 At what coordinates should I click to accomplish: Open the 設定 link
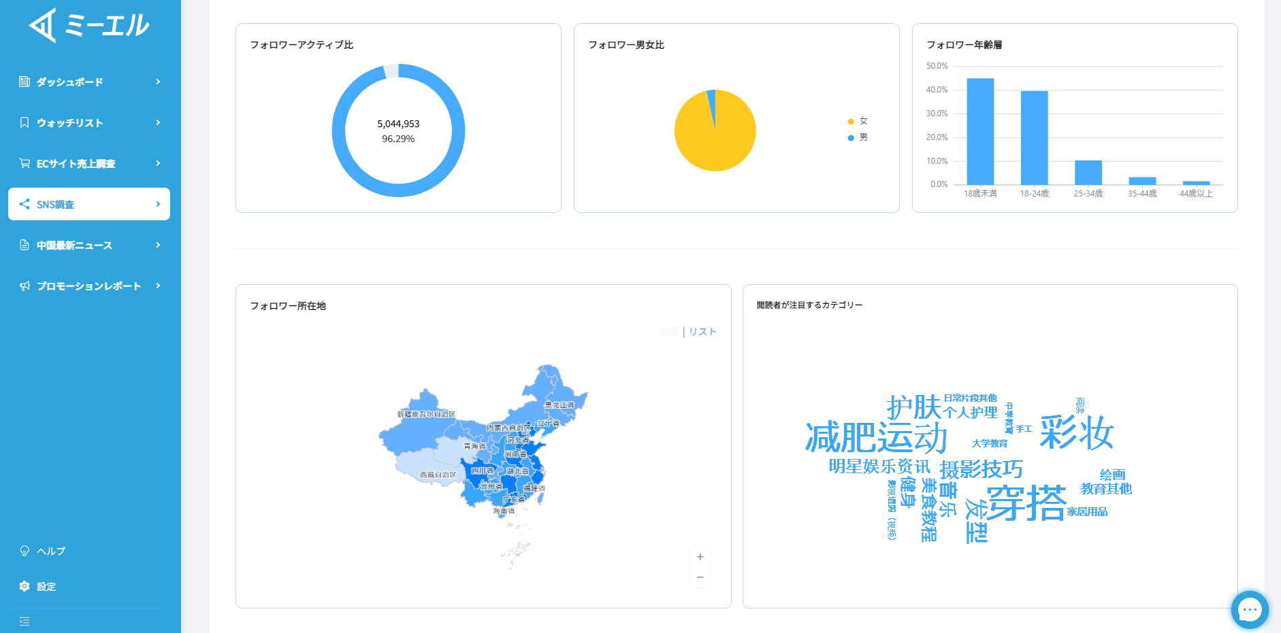click(x=46, y=586)
